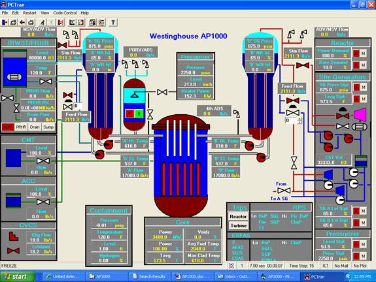
Task: Click the ACC accumulator discharge valve
Action: click(x=43, y=202)
